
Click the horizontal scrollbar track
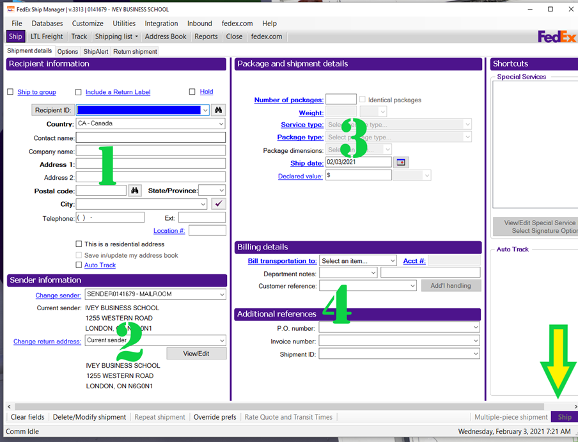point(278,406)
